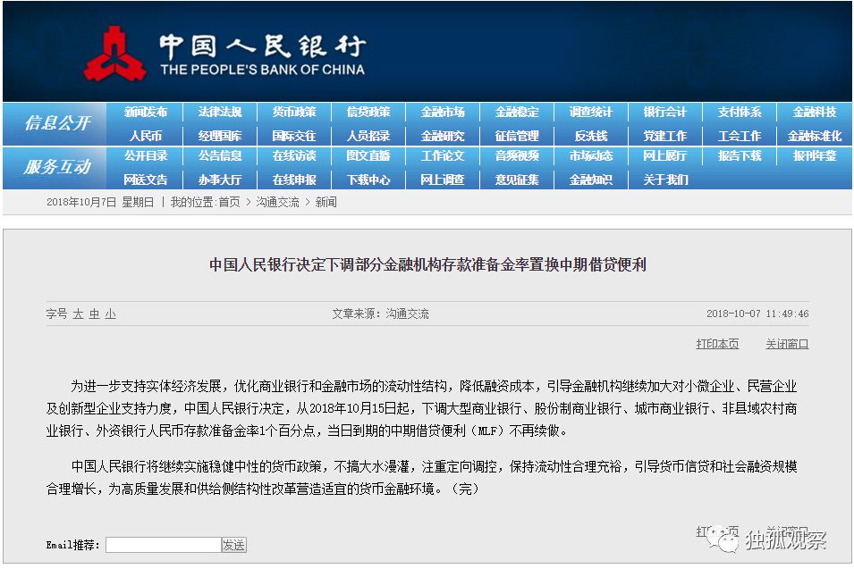This screenshot has height=577, width=854.
Task: Open 沟通交流 breadcrumb link
Action: point(278,202)
